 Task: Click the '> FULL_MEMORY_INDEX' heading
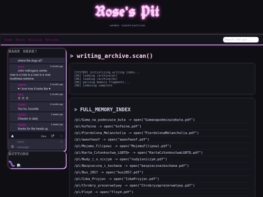pyautogui.click(x=102, y=109)
